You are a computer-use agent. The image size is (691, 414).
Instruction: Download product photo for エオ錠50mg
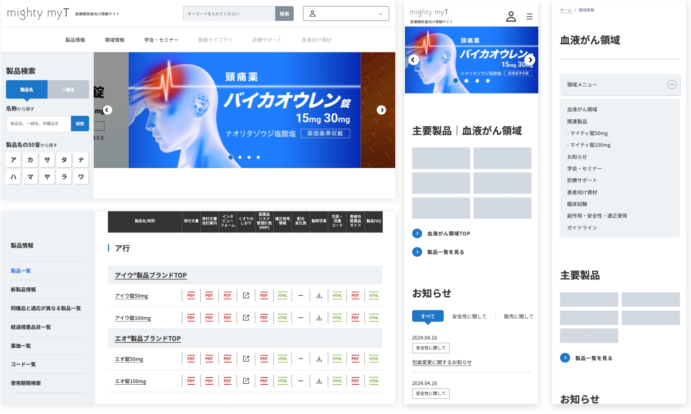319,359
